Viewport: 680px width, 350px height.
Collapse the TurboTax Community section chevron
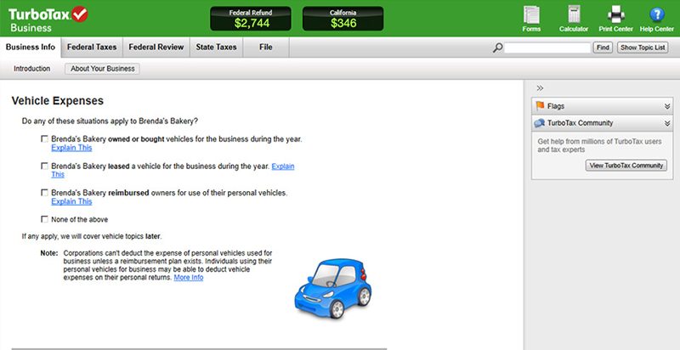[x=667, y=123]
